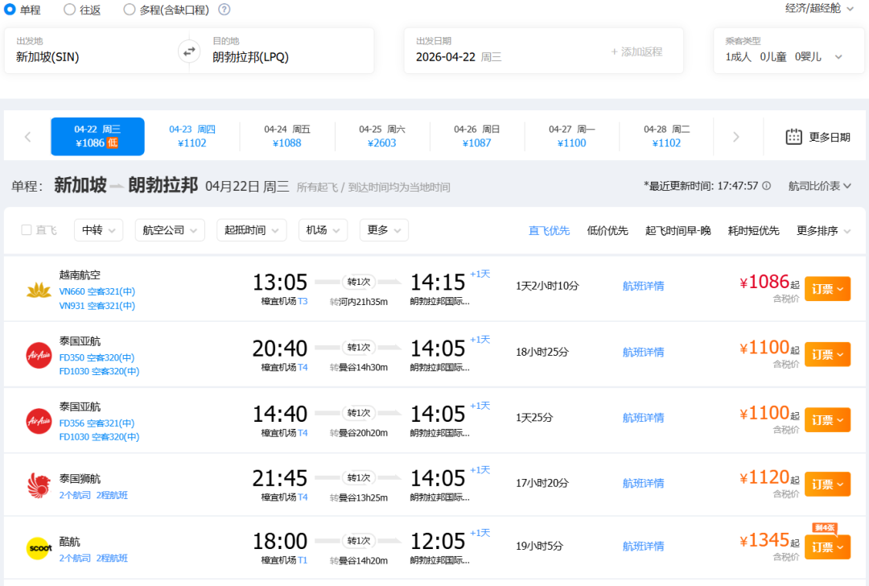Select the 多程 multi-city radio option

tap(130, 10)
